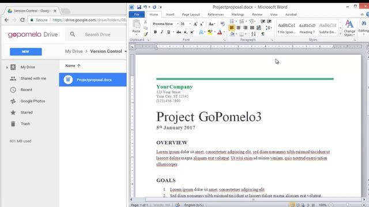Increase paragraph indent
The image size is (369, 207).
269,21
